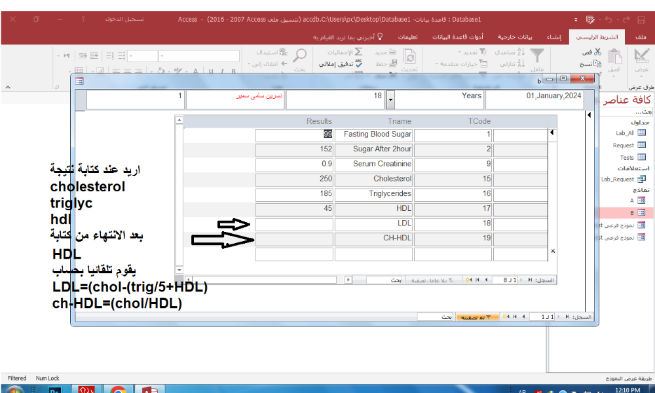Open ملف (File) tab
This screenshot has width=655, height=393.
641,37
